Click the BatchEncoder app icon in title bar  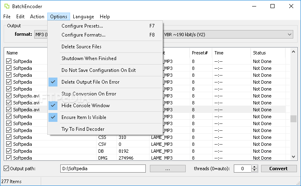pos(7,6)
